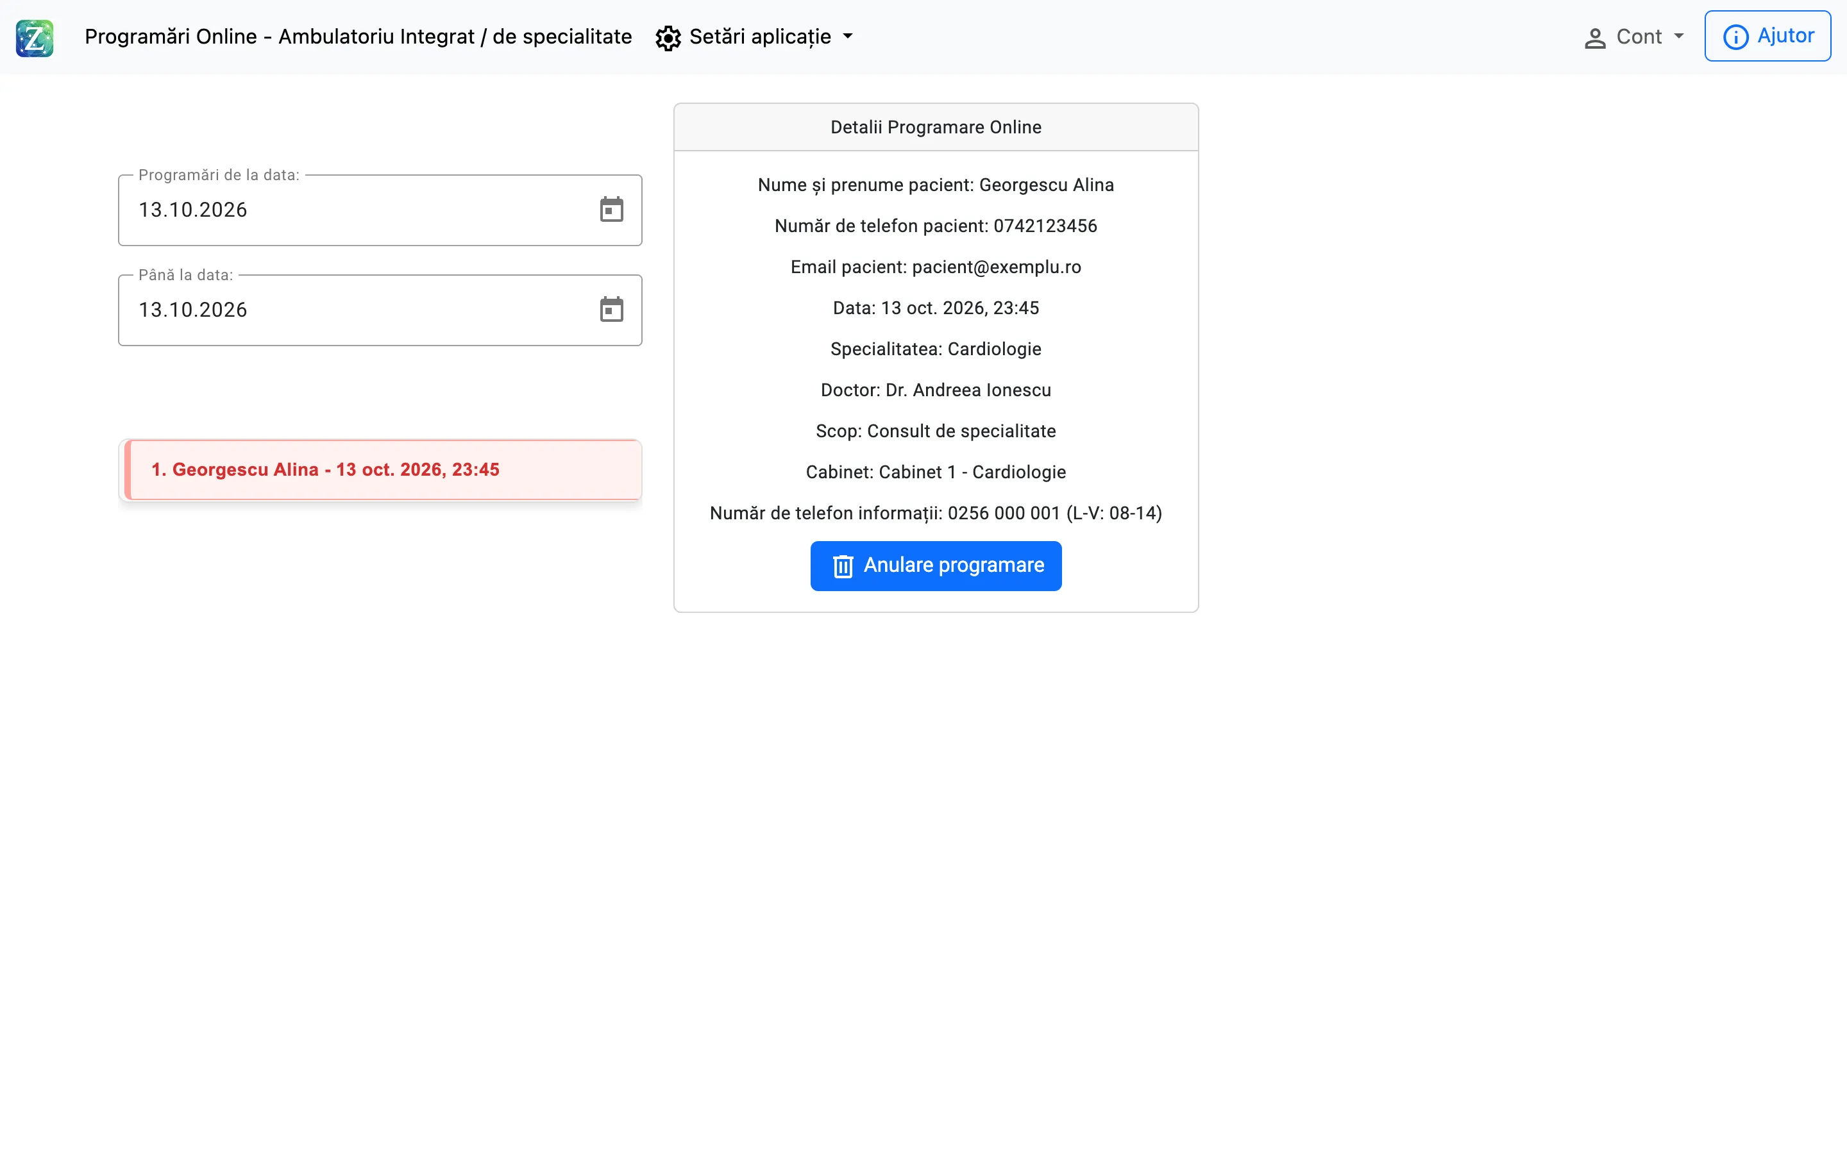Click the settings gear icon
The width and height of the screenshot is (1847, 1154).
click(668, 38)
